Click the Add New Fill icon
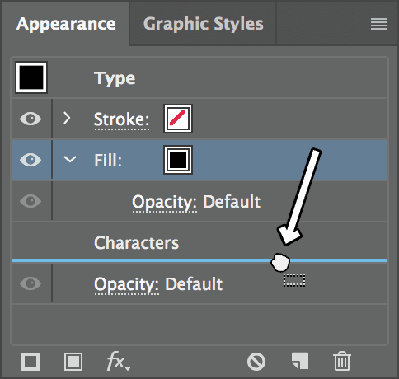Viewport: 399px width, 379px height. (73, 362)
